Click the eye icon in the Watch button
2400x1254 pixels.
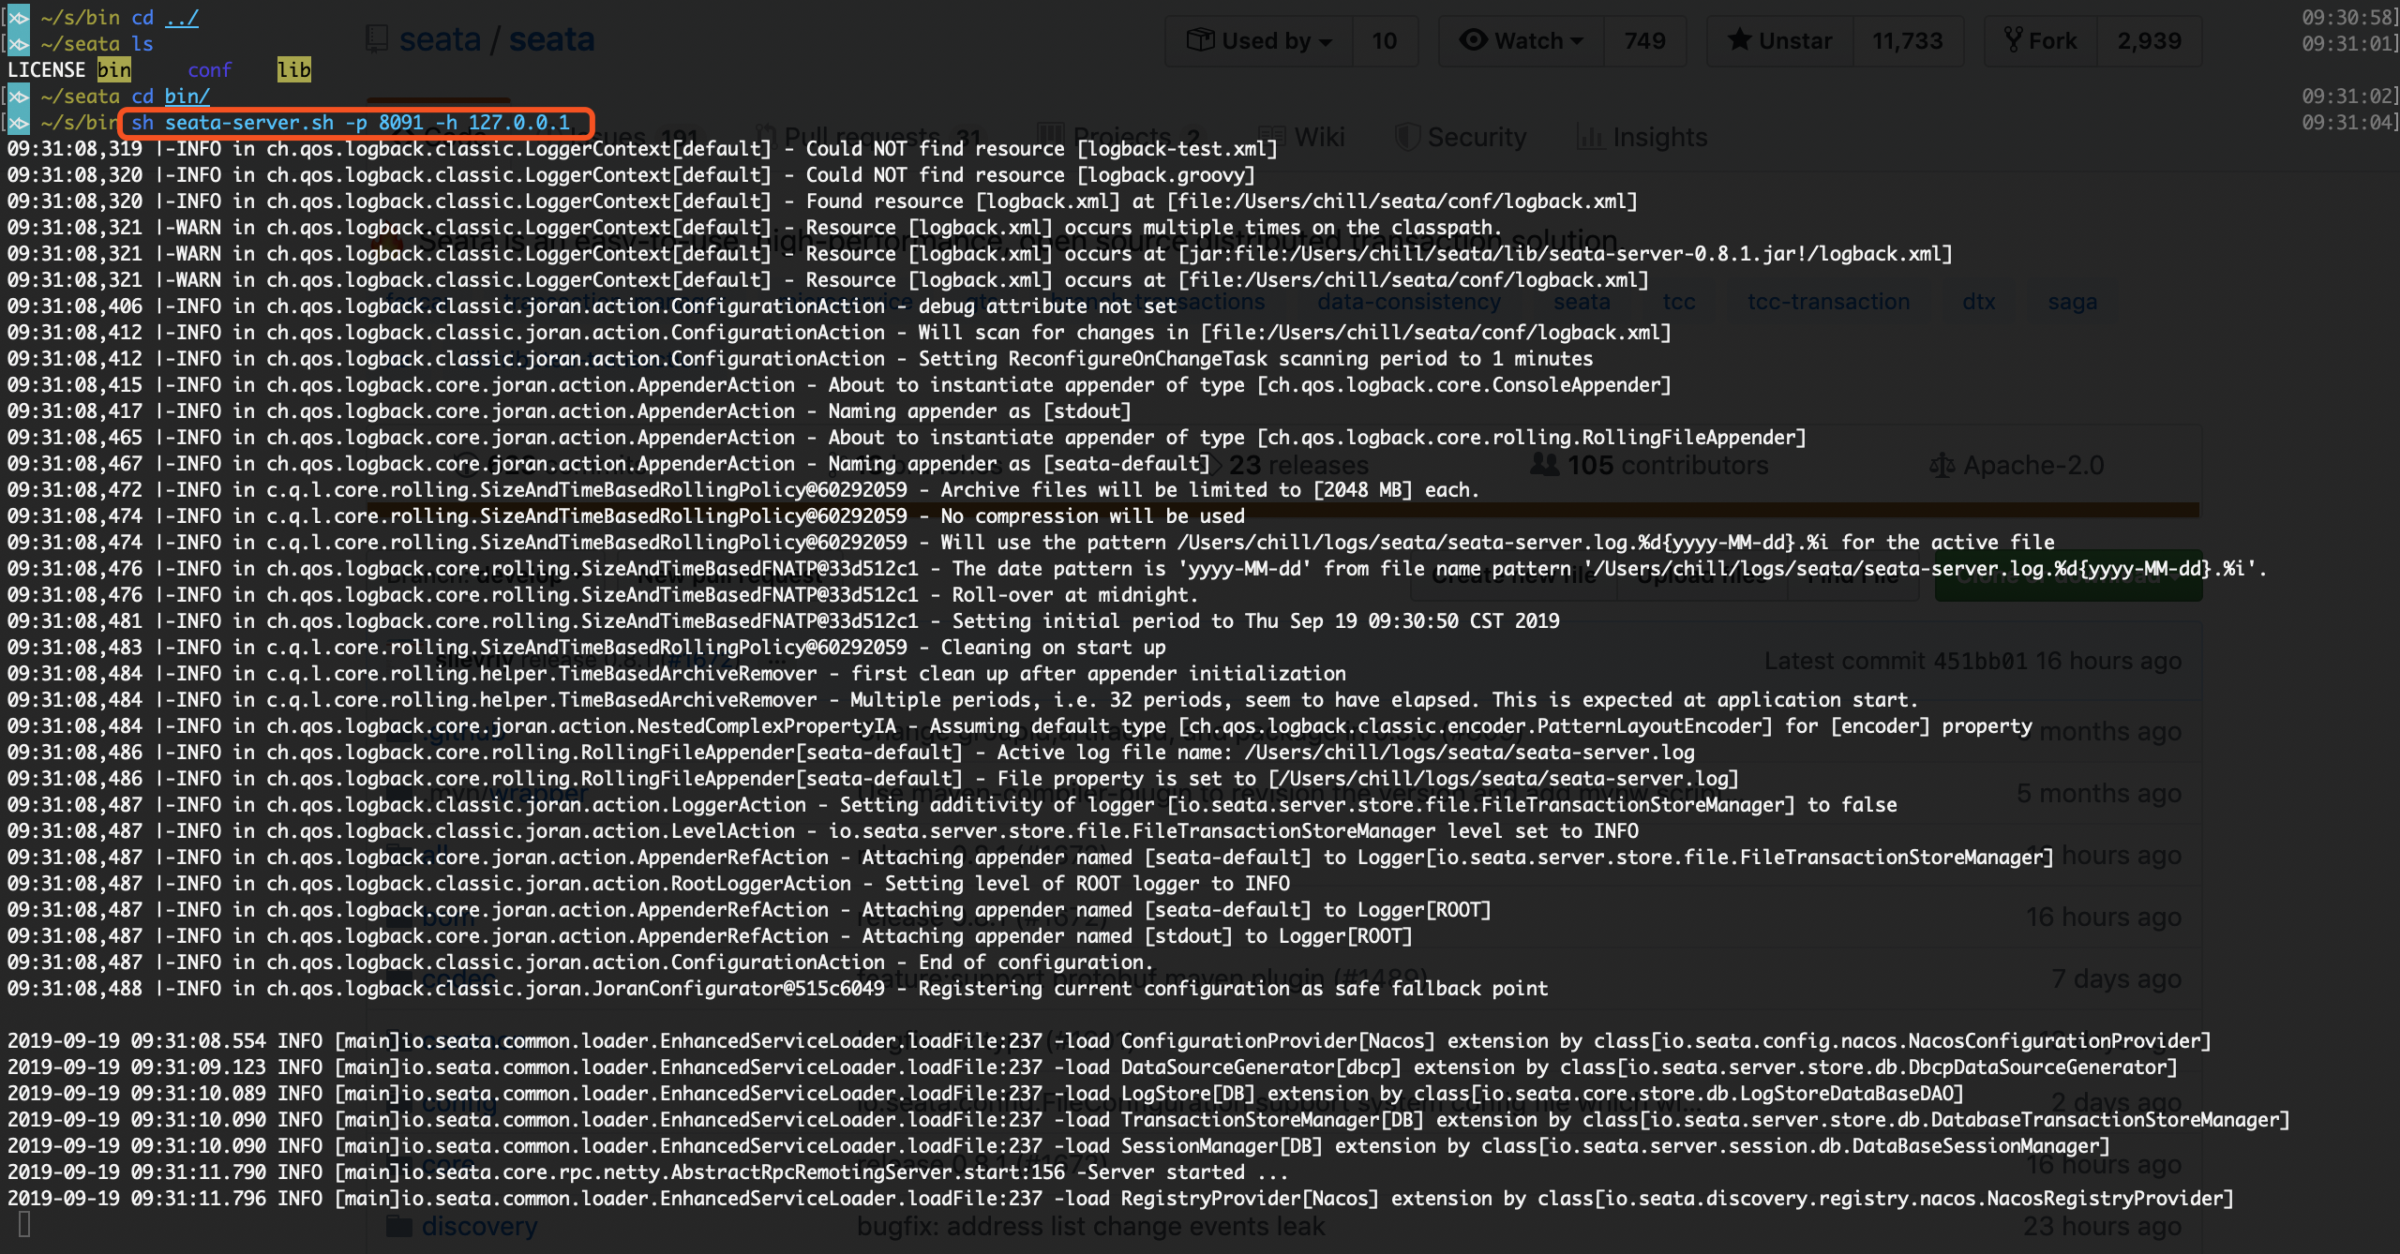1473,40
